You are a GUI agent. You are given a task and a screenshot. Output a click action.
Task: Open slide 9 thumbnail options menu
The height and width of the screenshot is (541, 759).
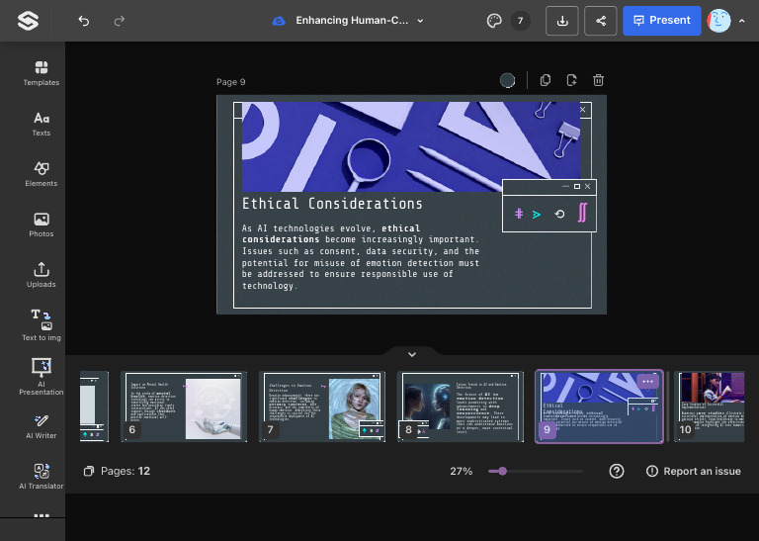(647, 382)
